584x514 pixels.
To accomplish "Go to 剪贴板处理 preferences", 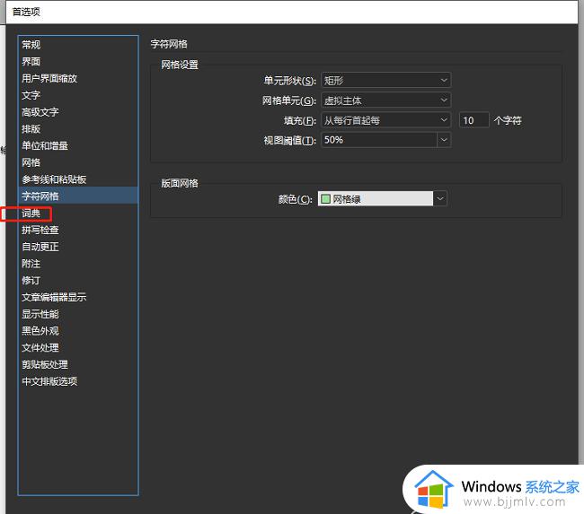I will pyautogui.click(x=78, y=364).
